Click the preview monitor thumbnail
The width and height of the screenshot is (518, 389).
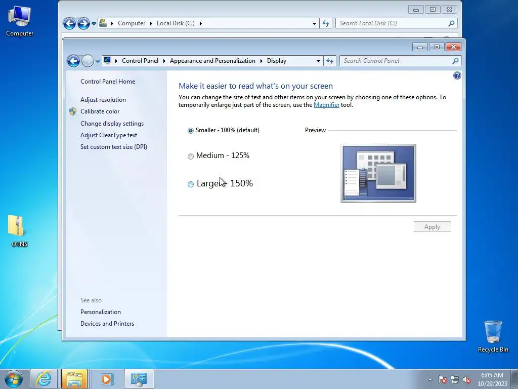[x=378, y=173]
